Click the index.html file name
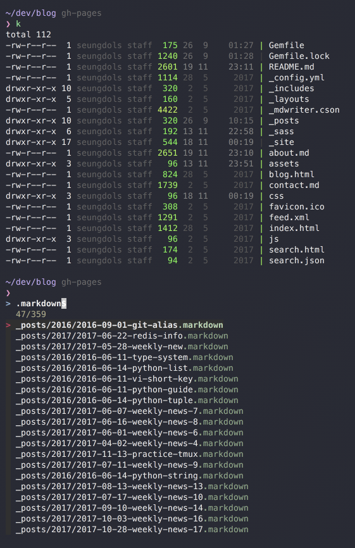The height and width of the screenshot is (548, 355). [x=294, y=228]
